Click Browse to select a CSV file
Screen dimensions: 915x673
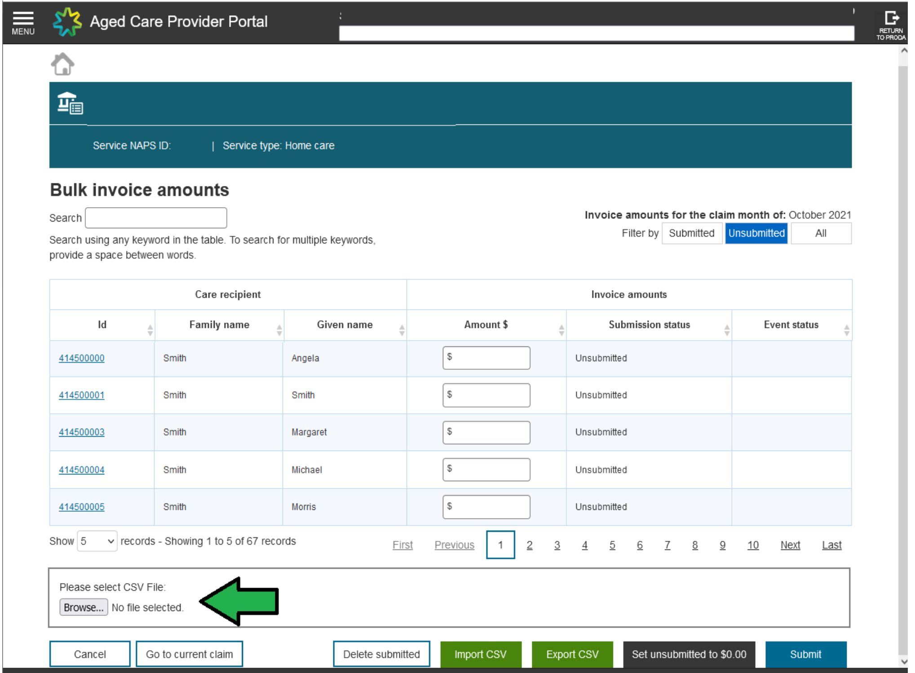84,607
